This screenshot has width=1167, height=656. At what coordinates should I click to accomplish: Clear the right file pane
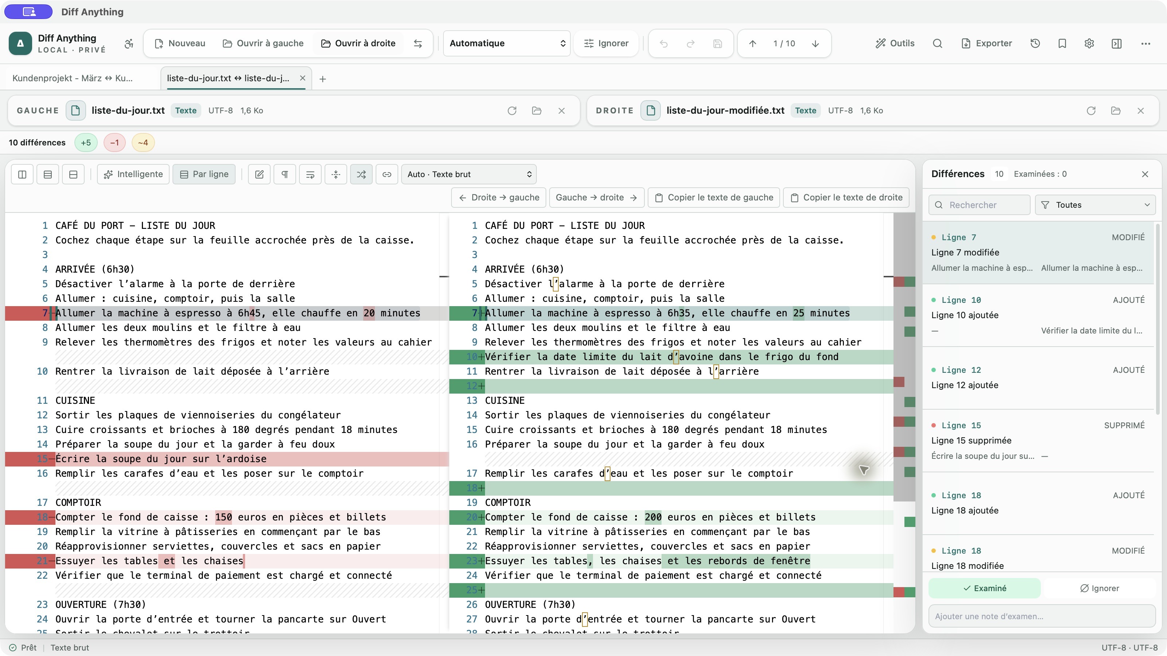tap(1141, 110)
